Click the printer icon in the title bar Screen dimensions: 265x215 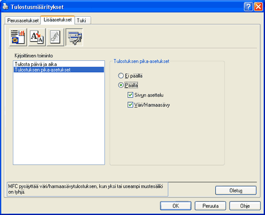[6, 7]
